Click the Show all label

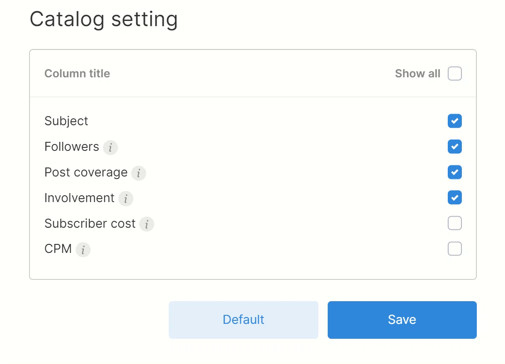[417, 73]
